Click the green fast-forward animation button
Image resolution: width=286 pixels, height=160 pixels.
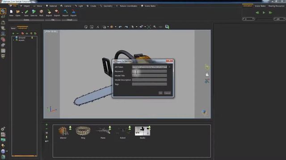pos(270,12)
